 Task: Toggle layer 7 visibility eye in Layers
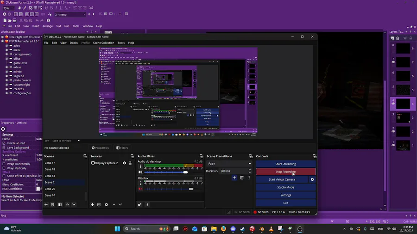393,62
